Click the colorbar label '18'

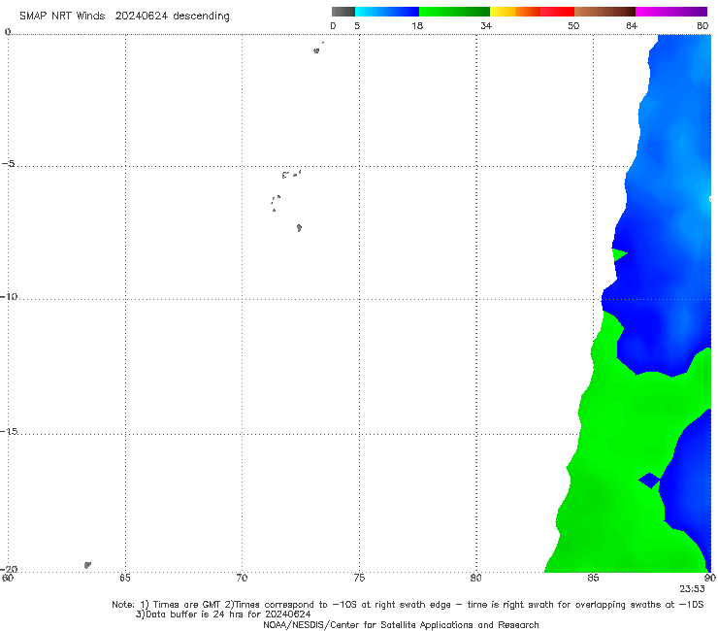[x=417, y=25]
